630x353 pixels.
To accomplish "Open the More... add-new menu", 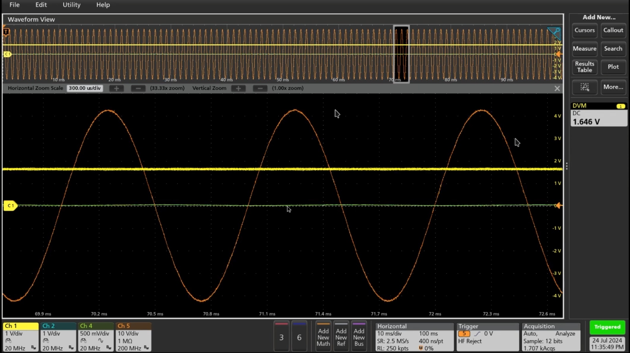I will tap(613, 87).
